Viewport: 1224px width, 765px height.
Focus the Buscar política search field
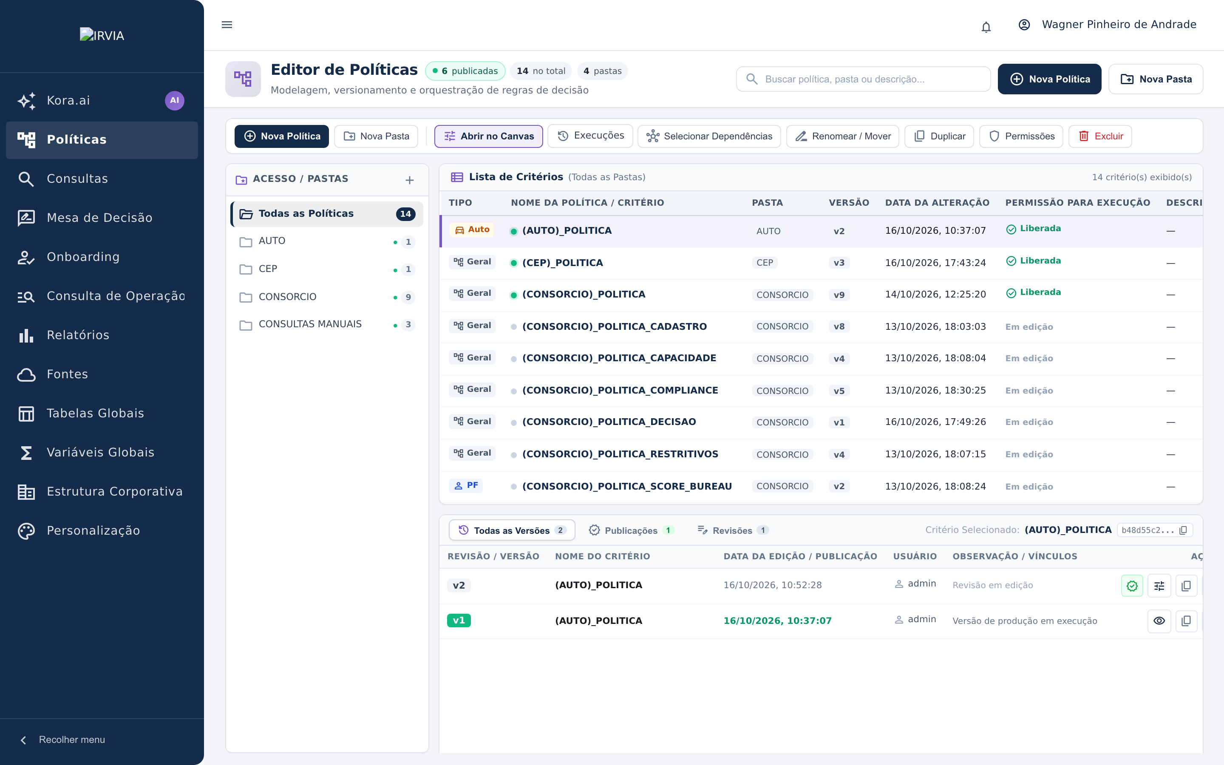click(x=863, y=79)
